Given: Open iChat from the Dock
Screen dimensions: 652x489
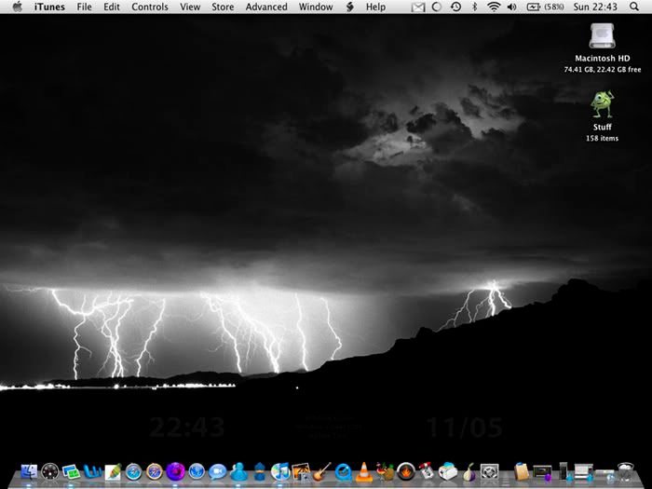Looking at the screenshot, I should [x=218, y=471].
